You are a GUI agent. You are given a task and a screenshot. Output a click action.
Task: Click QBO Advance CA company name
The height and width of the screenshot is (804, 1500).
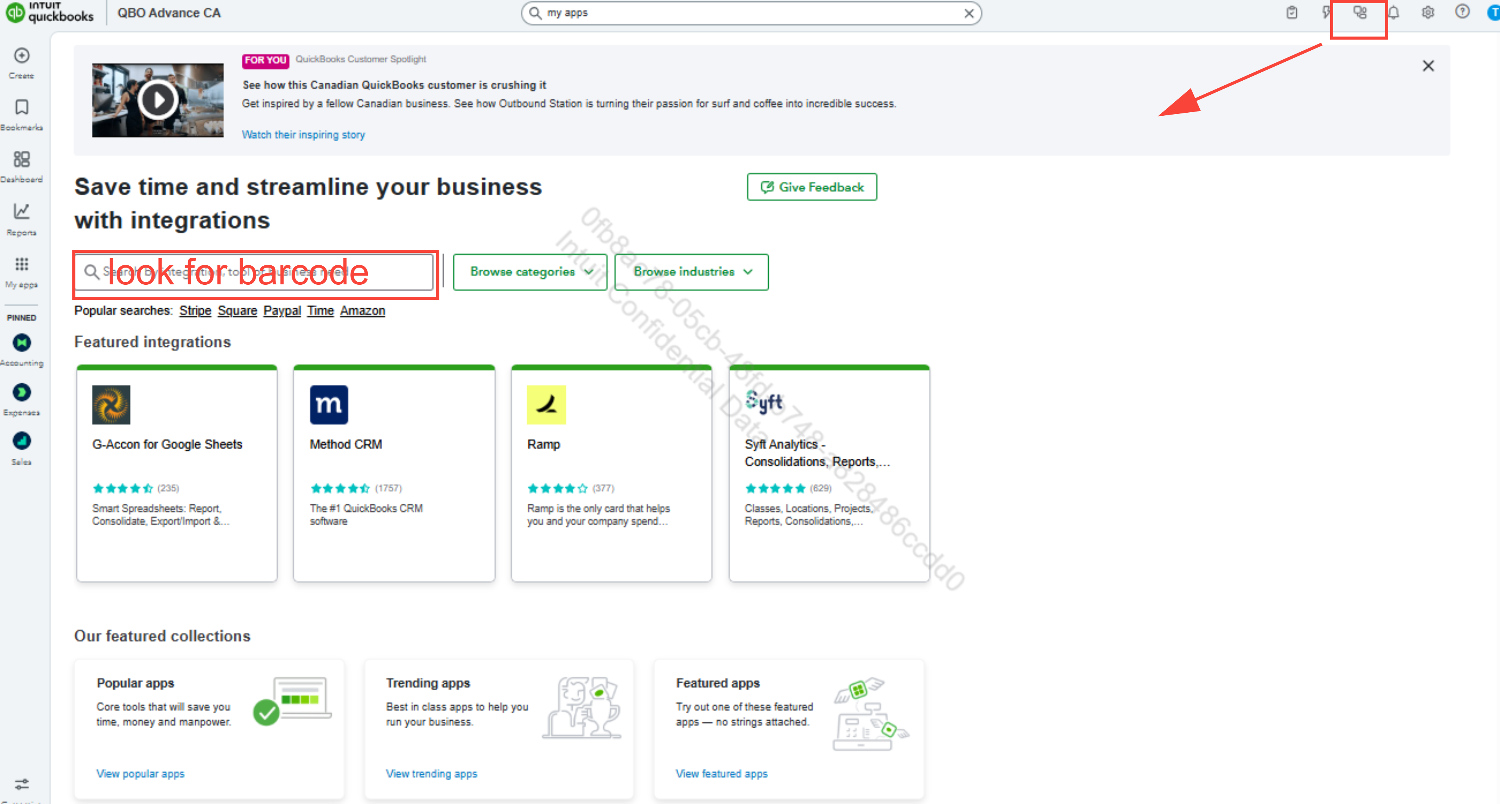coord(169,13)
